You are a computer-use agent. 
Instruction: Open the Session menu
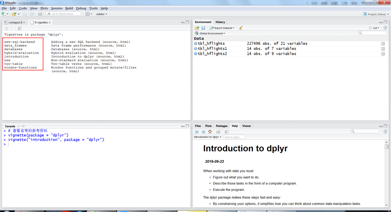[x=57, y=8]
